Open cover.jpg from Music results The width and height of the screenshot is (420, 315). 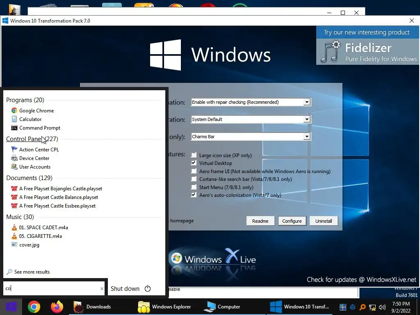pyautogui.click(x=25, y=244)
